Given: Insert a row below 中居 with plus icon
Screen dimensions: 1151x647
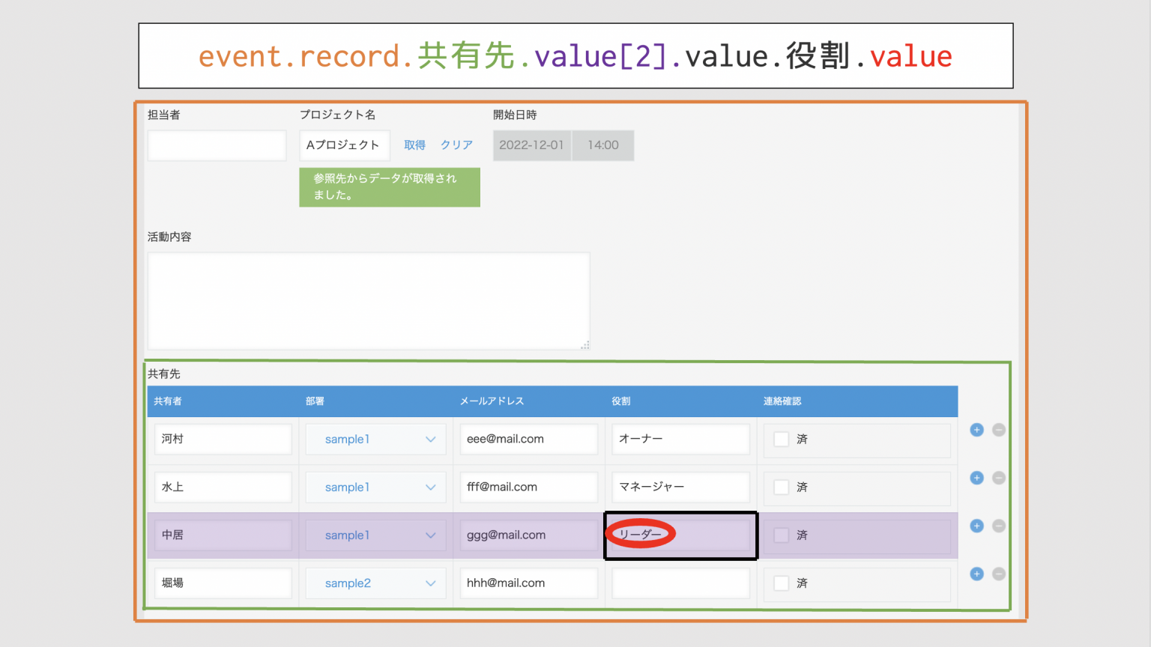Looking at the screenshot, I should pyautogui.click(x=976, y=526).
